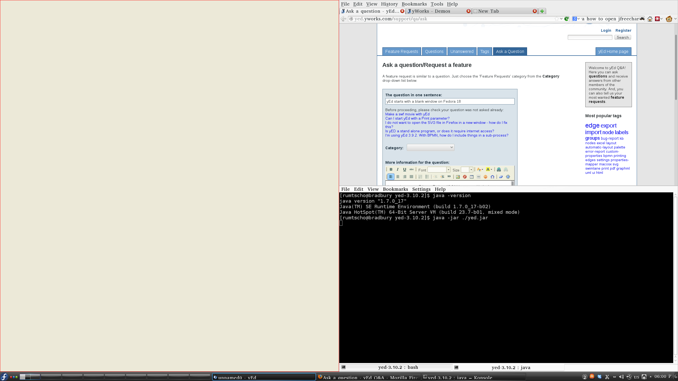Insert image in the editor
Viewport: 678px width, 381px height.
click(x=458, y=177)
